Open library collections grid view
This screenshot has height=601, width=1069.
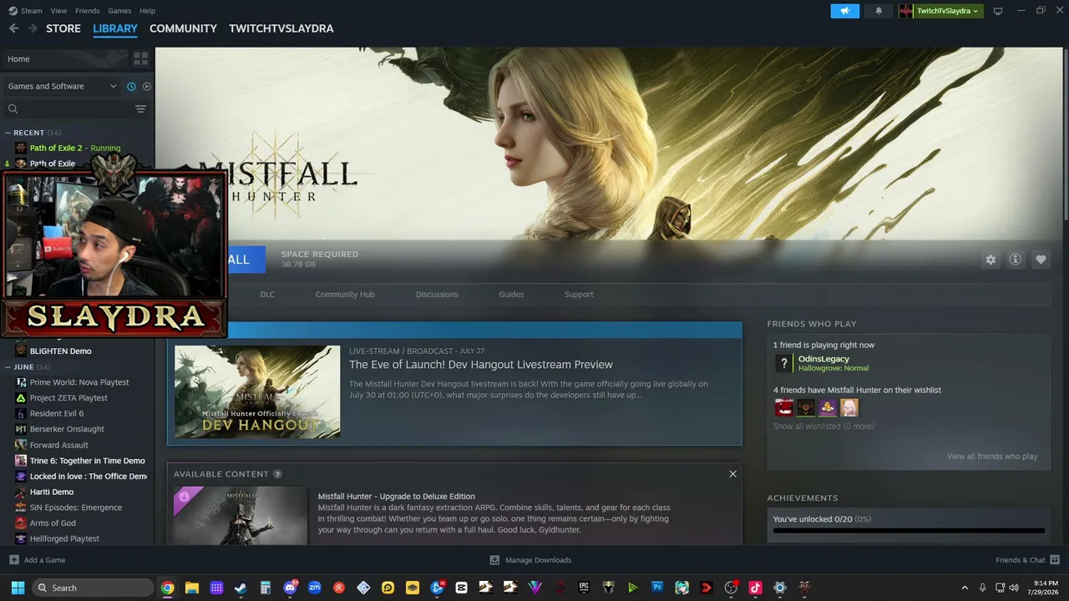click(140, 58)
